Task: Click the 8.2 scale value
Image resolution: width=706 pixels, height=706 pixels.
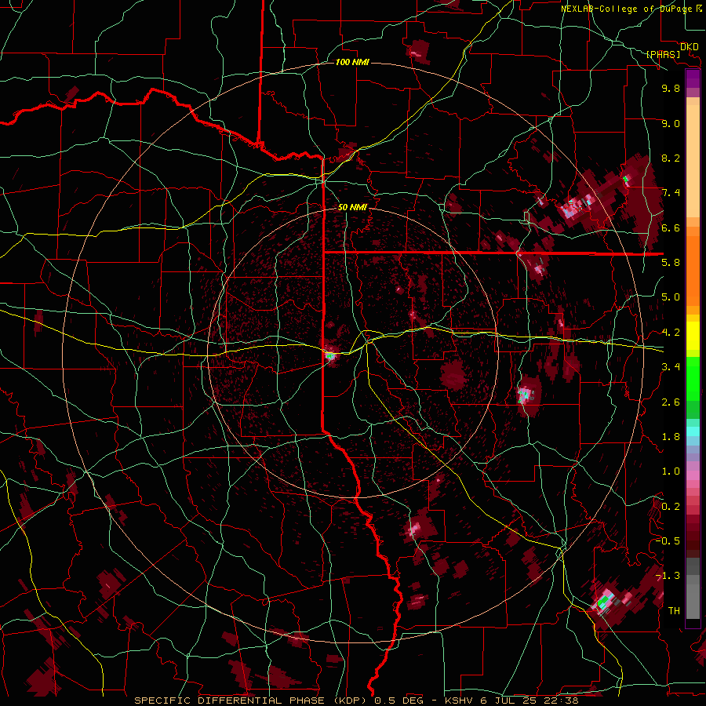Action: pos(671,158)
